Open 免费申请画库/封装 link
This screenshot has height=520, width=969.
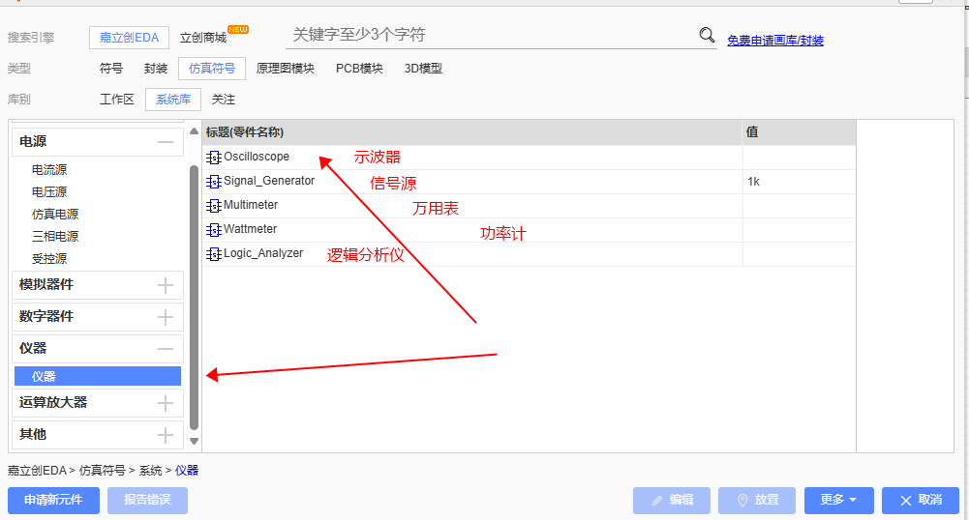(774, 41)
